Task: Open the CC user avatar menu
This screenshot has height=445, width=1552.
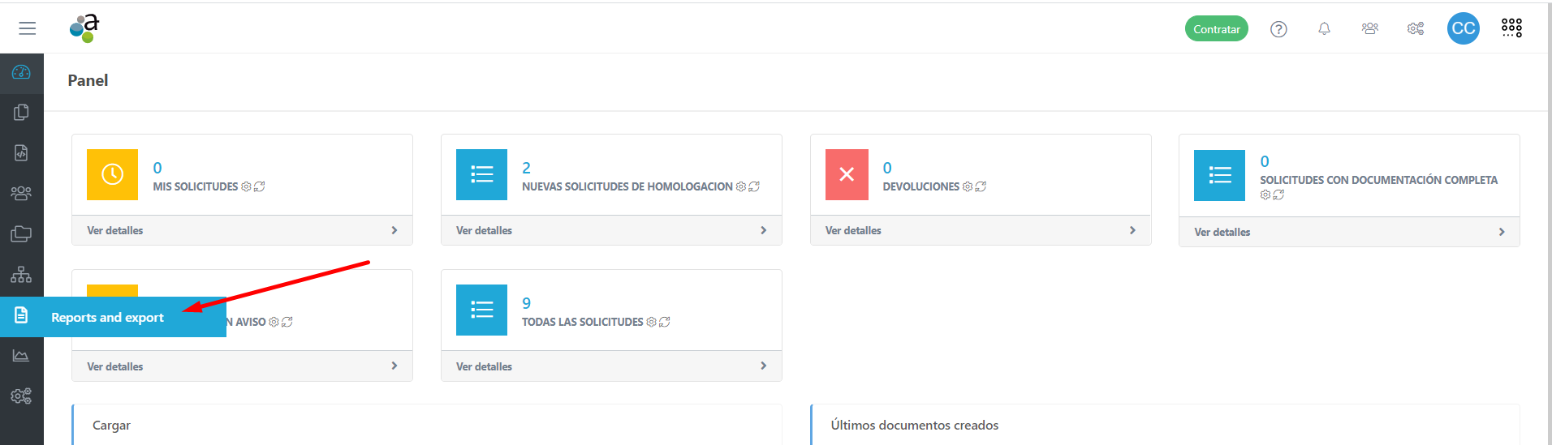Action: [1464, 28]
